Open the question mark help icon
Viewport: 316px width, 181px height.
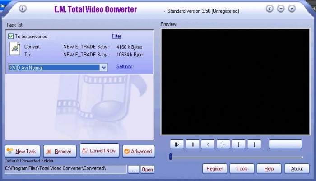tap(270, 9)
